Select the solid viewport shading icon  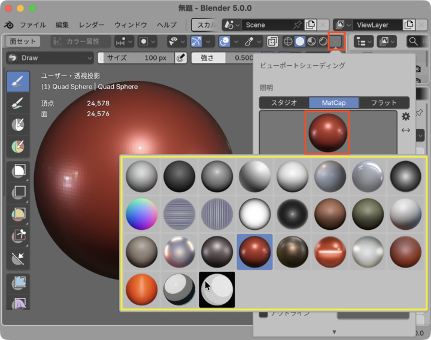click(299, 42)
